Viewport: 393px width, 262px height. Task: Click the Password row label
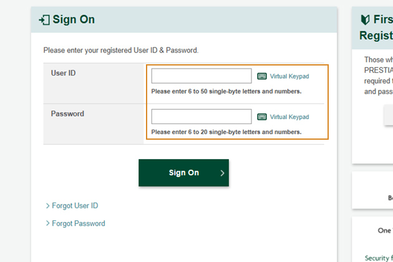pos(67,114)
